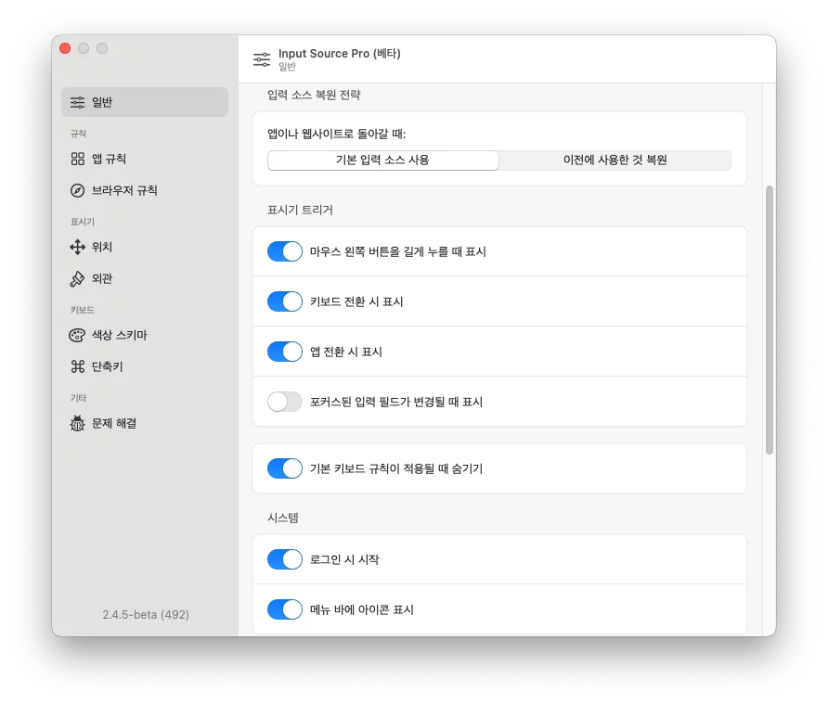This screenshot has height=705, width=828.
Task: Toggle 마우스 왼쪽 버튼을 길게 누를 때 표시
Action: [285, 251]
